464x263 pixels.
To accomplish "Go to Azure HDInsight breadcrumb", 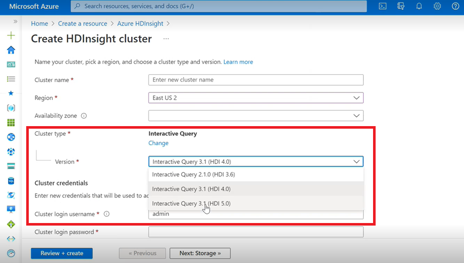I will click(140, 24).
